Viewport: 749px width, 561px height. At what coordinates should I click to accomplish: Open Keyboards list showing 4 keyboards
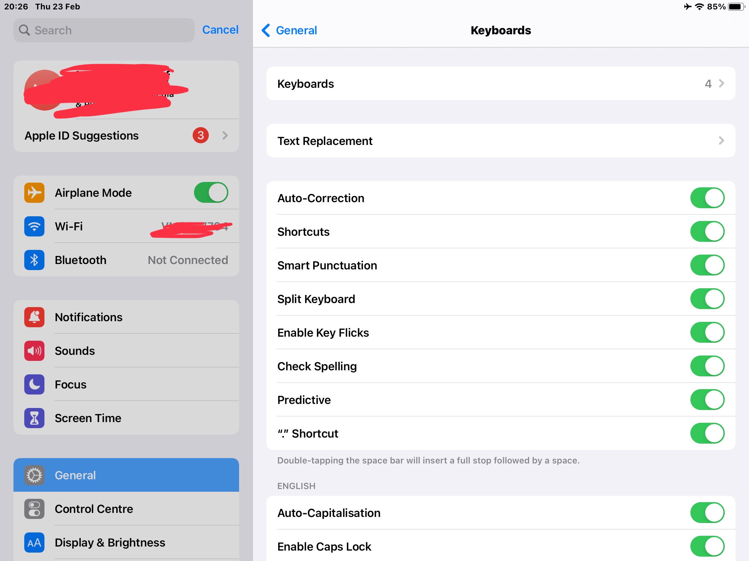pos(500,83)
